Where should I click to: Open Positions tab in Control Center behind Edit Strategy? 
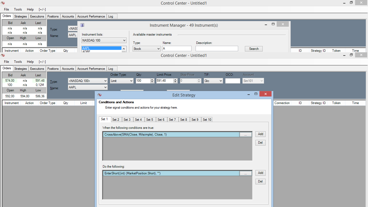click(53, 69)
